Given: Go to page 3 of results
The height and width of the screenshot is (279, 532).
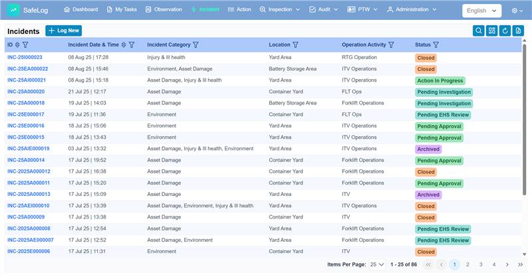Looking at the screenshot, I should click(481, 264).
